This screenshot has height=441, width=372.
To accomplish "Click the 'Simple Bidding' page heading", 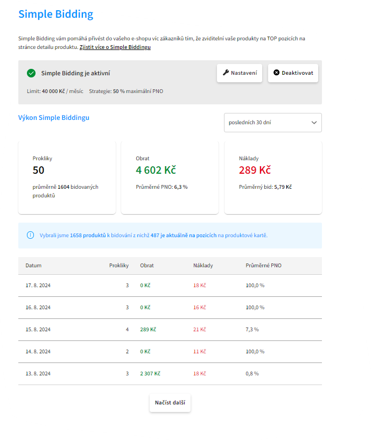I will 56,14.
